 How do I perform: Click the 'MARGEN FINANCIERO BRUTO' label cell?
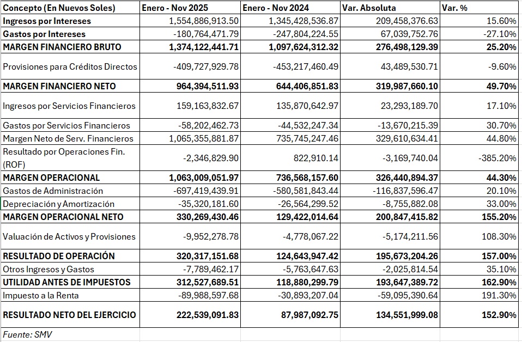pos(70,47)
